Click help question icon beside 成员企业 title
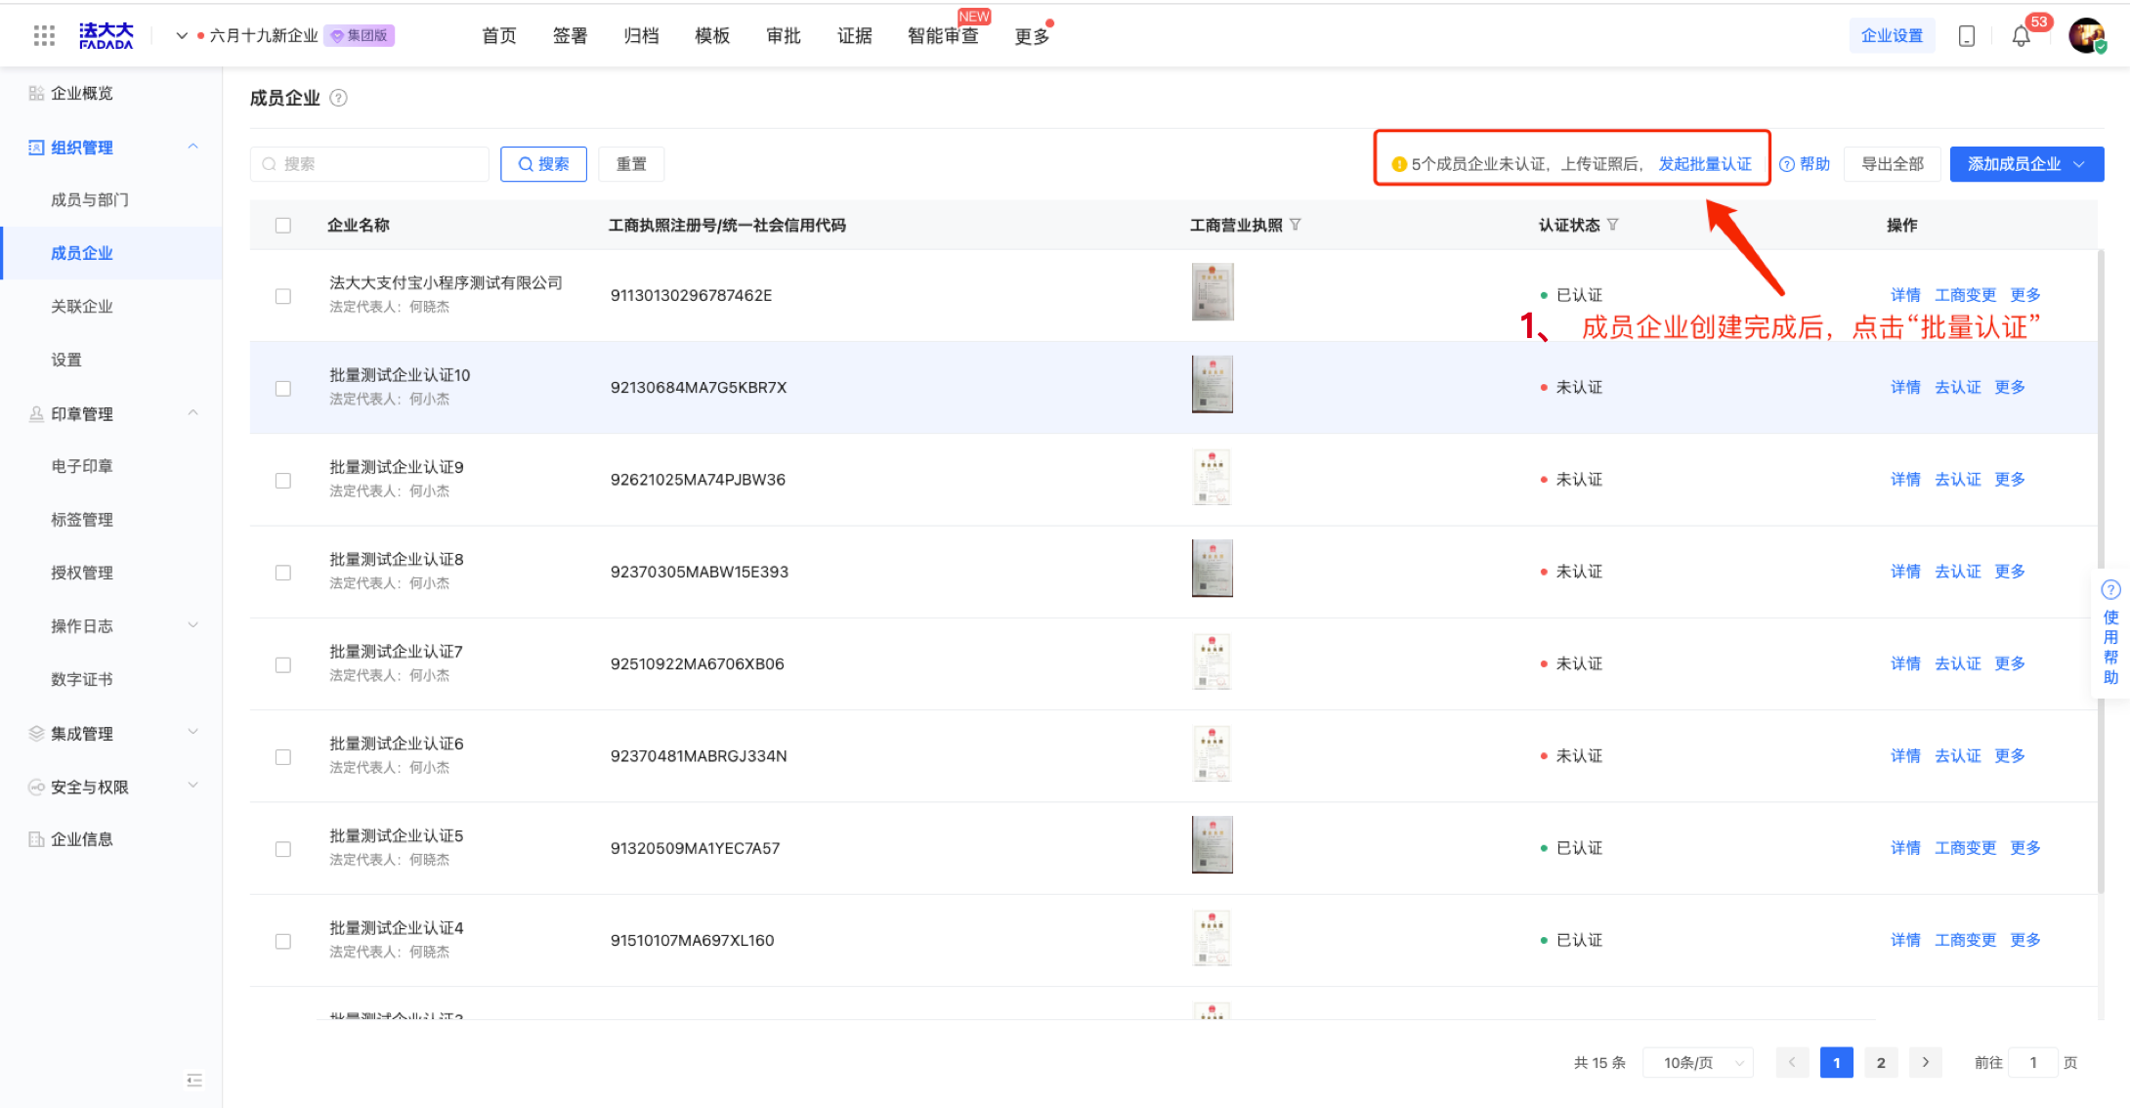 (x=338, y=98)
